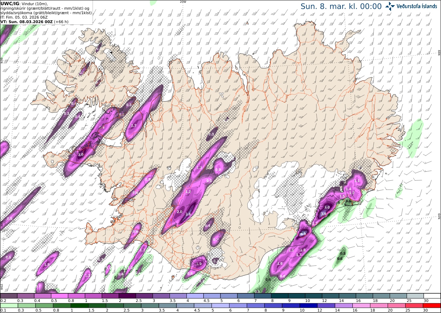
Task: Select the upper scale swatch labeled 3.5
Action: pos(178,296)
